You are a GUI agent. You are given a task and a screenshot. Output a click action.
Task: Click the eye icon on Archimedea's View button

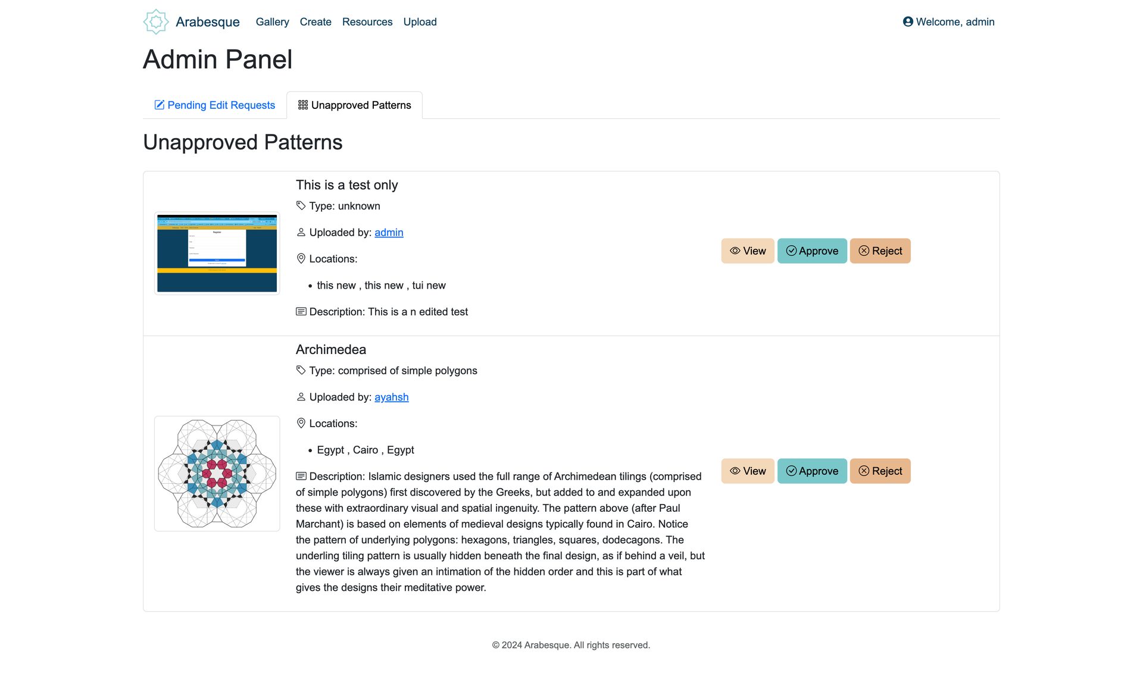point(735,471)
